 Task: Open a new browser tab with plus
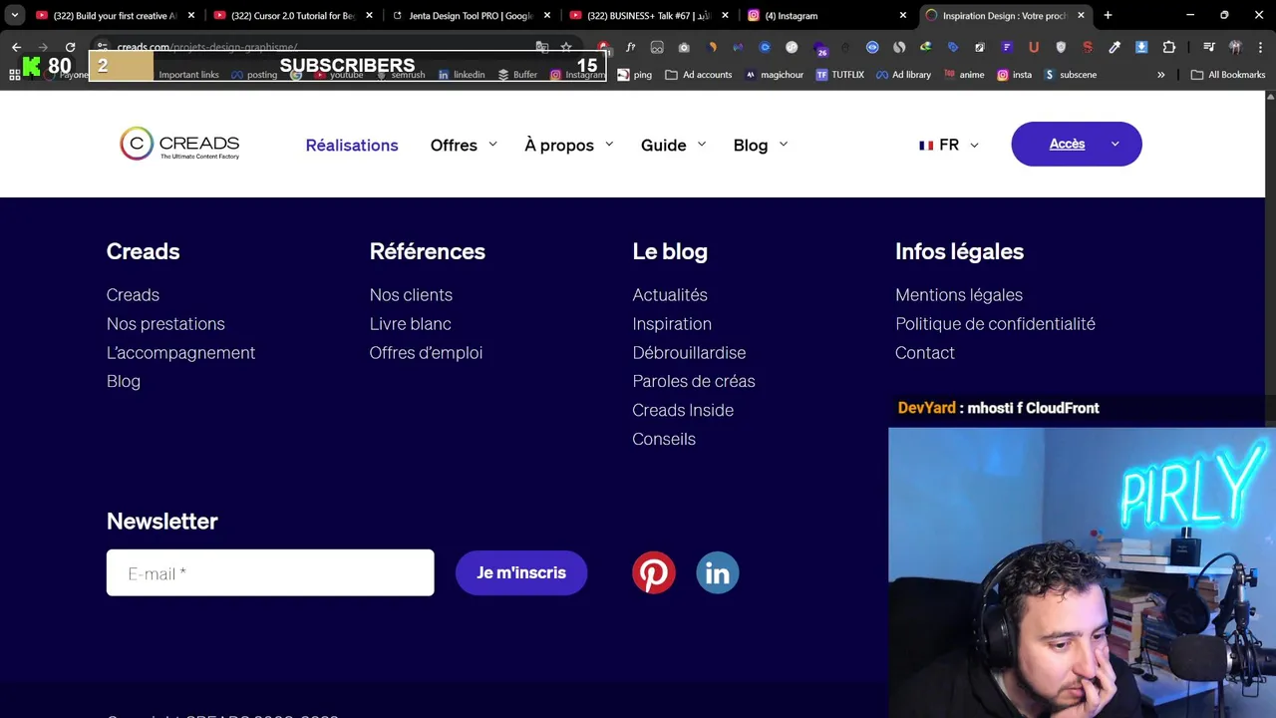coord(1108,15)
